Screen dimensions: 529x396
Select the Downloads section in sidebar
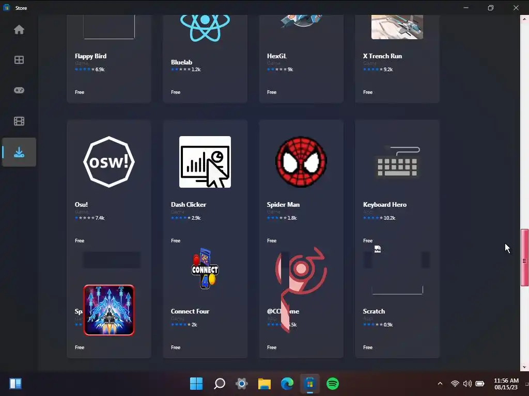coord(19,152)
